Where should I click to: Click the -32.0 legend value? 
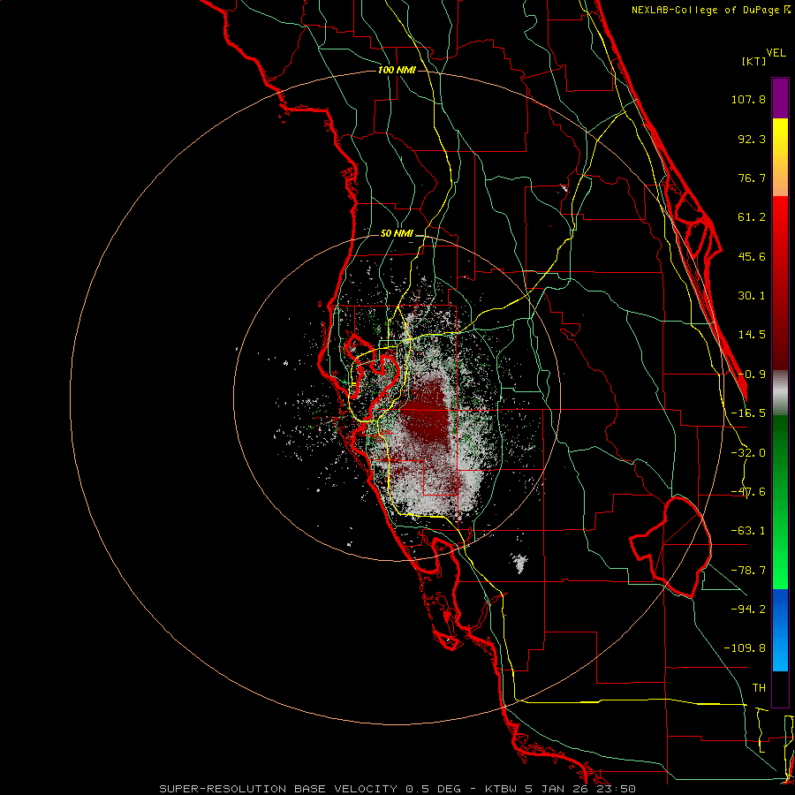748,453
